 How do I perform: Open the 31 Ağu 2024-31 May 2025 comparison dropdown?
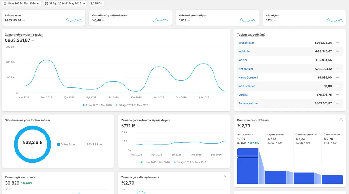click(65, 3)
